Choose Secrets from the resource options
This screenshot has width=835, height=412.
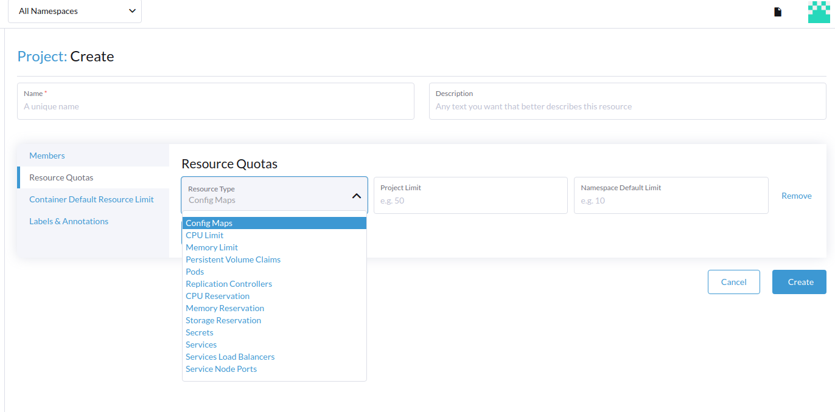[199, 332]
